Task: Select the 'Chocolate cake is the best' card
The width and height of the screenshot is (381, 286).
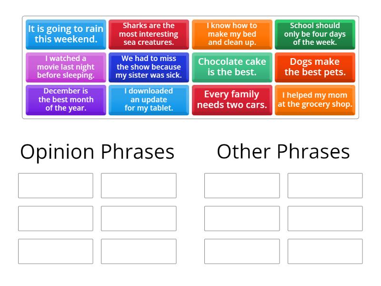Action: [232, 67]
